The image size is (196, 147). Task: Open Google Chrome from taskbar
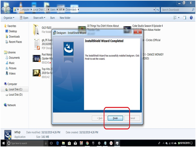(87, 143)
